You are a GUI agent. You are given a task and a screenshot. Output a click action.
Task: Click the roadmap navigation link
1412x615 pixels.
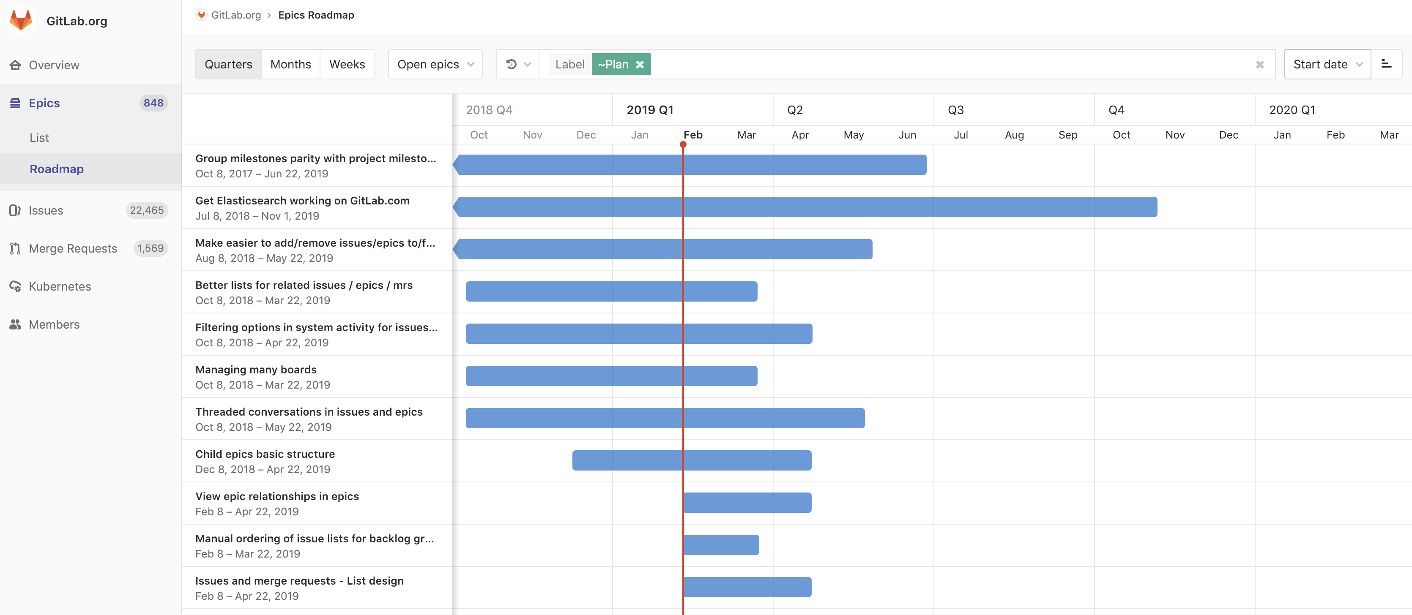point(57,168)
